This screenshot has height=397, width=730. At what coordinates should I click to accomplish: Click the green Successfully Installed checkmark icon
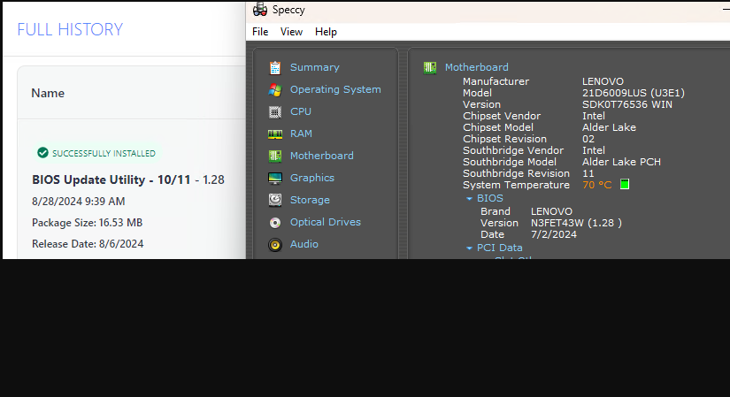click(x=42, y=153)
